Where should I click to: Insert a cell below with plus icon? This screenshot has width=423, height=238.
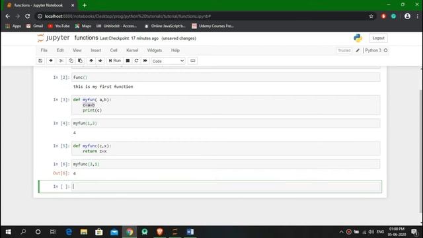tap(51, 61)
